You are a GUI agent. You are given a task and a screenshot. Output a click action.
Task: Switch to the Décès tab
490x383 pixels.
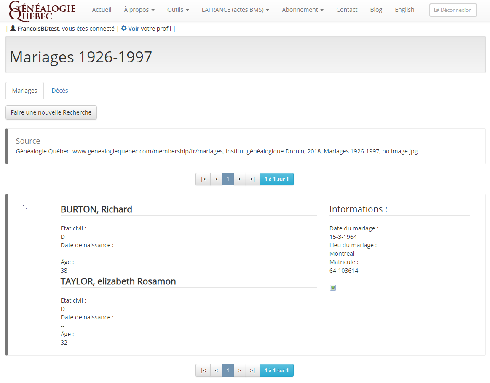(x=60, y=91)
